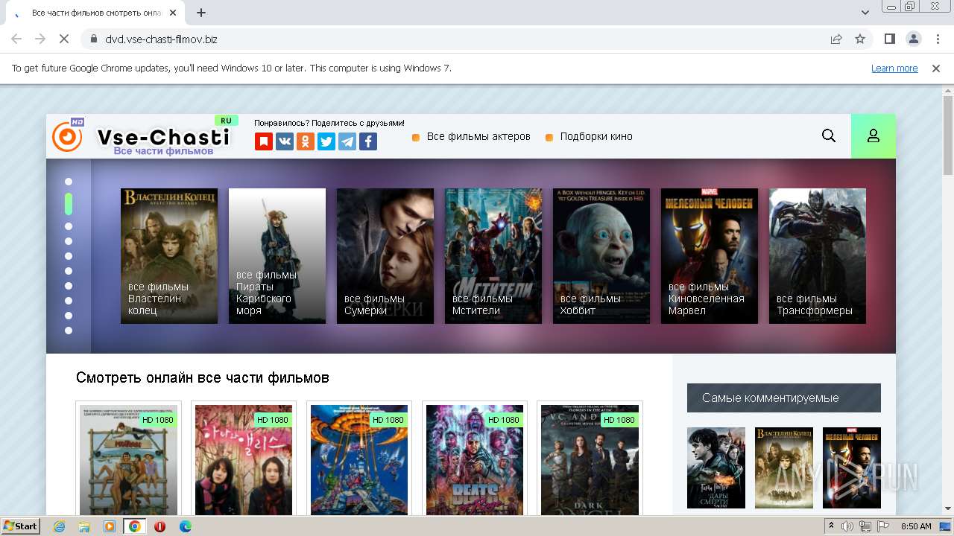
Task: View site information padlock
Action: pos(94,39)
